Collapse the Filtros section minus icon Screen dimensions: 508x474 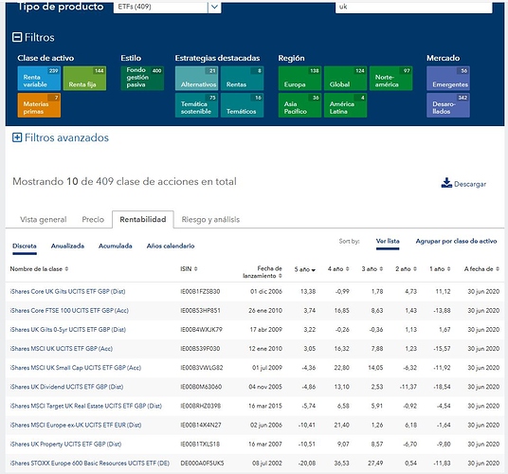17,37
